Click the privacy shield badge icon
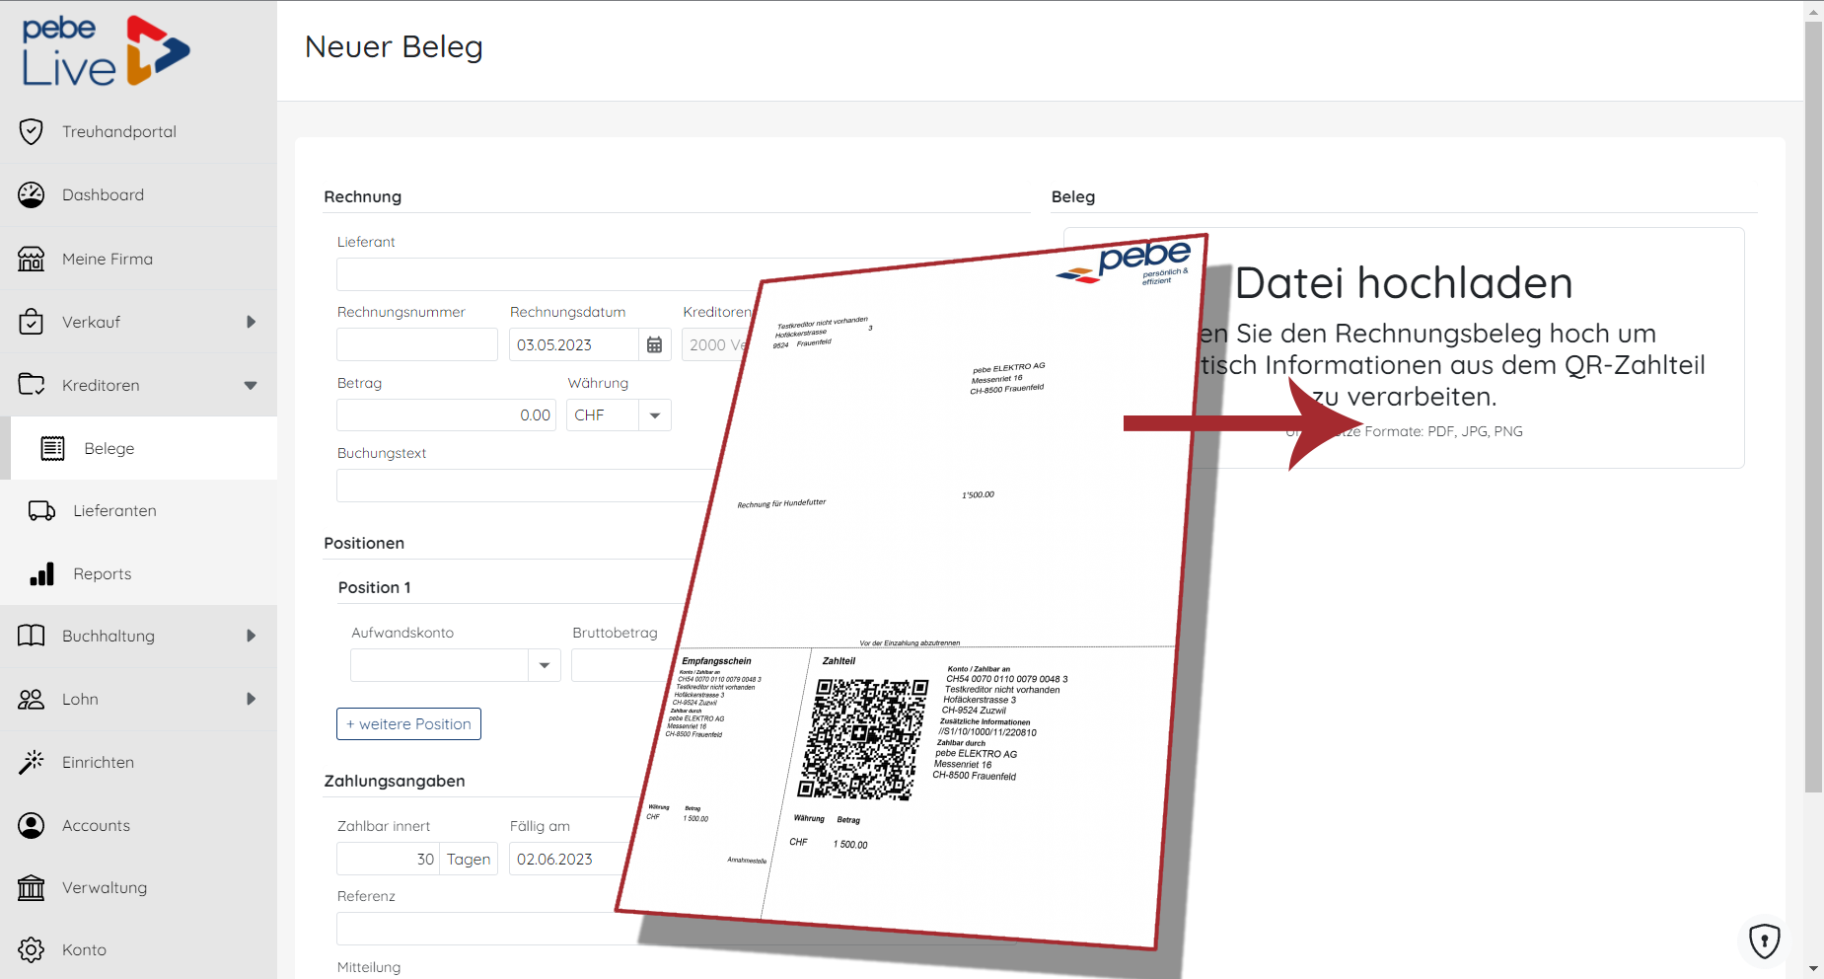 [1764, 941]
